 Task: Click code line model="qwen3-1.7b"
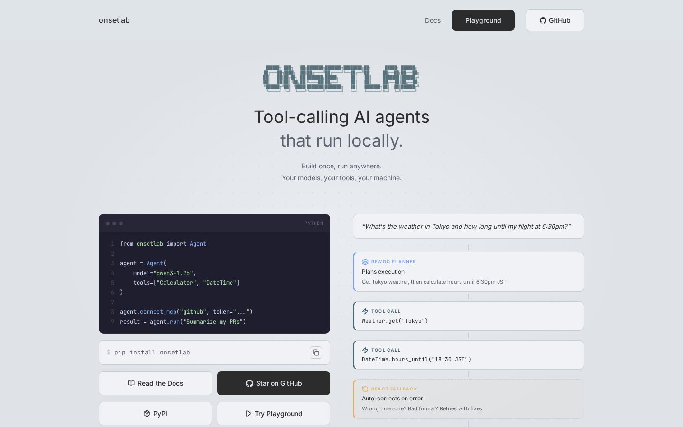click(165, 273)
